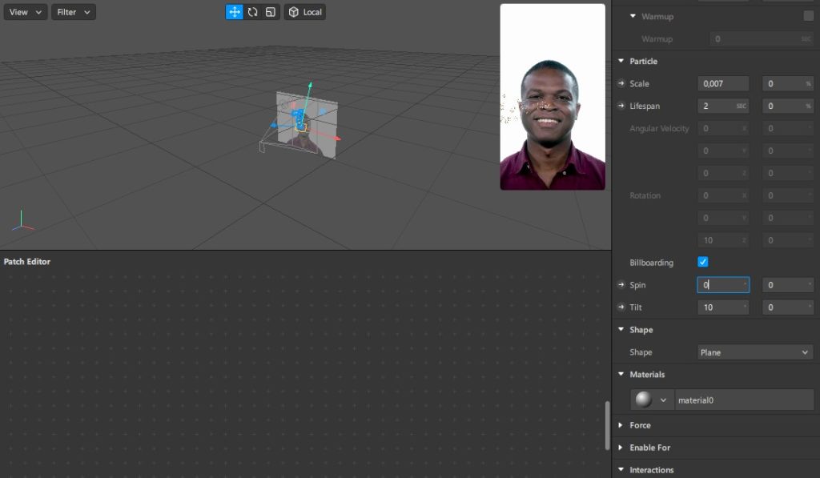
Task: Click the arrow icon next to Lifespan
Action: [621, 106]
